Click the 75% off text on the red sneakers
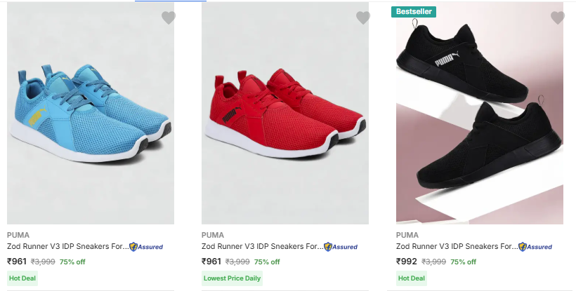The height and width of the screenshot is (291, 576). (x=267, y=262)
